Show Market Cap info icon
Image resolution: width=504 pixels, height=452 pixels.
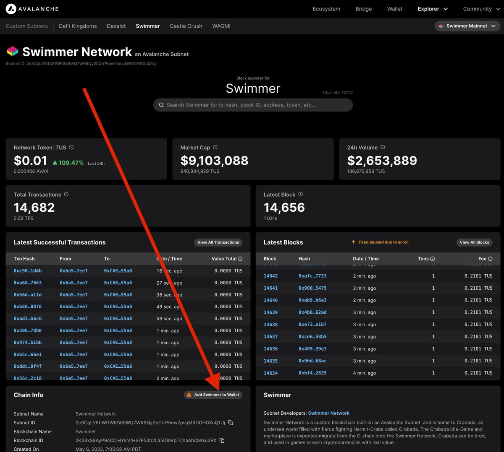[x=215, y=147]
